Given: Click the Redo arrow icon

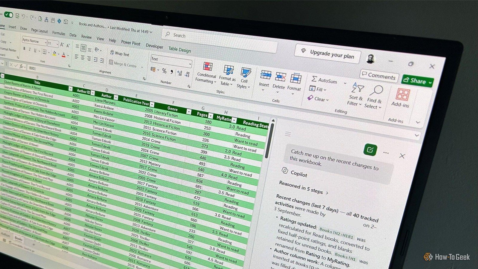Looking at the screenshot, I should [32, 17].
